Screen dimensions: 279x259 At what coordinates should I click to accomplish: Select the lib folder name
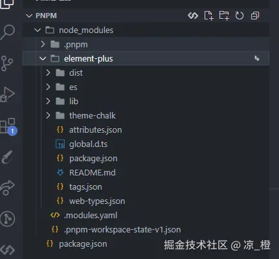(x=74, y=101)
